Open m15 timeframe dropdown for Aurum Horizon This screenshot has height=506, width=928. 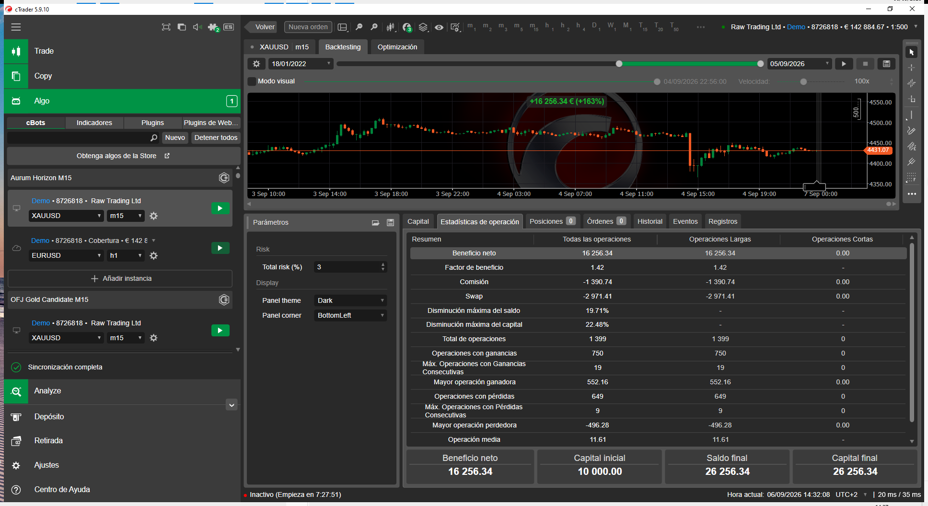click(x=126, y=216)
